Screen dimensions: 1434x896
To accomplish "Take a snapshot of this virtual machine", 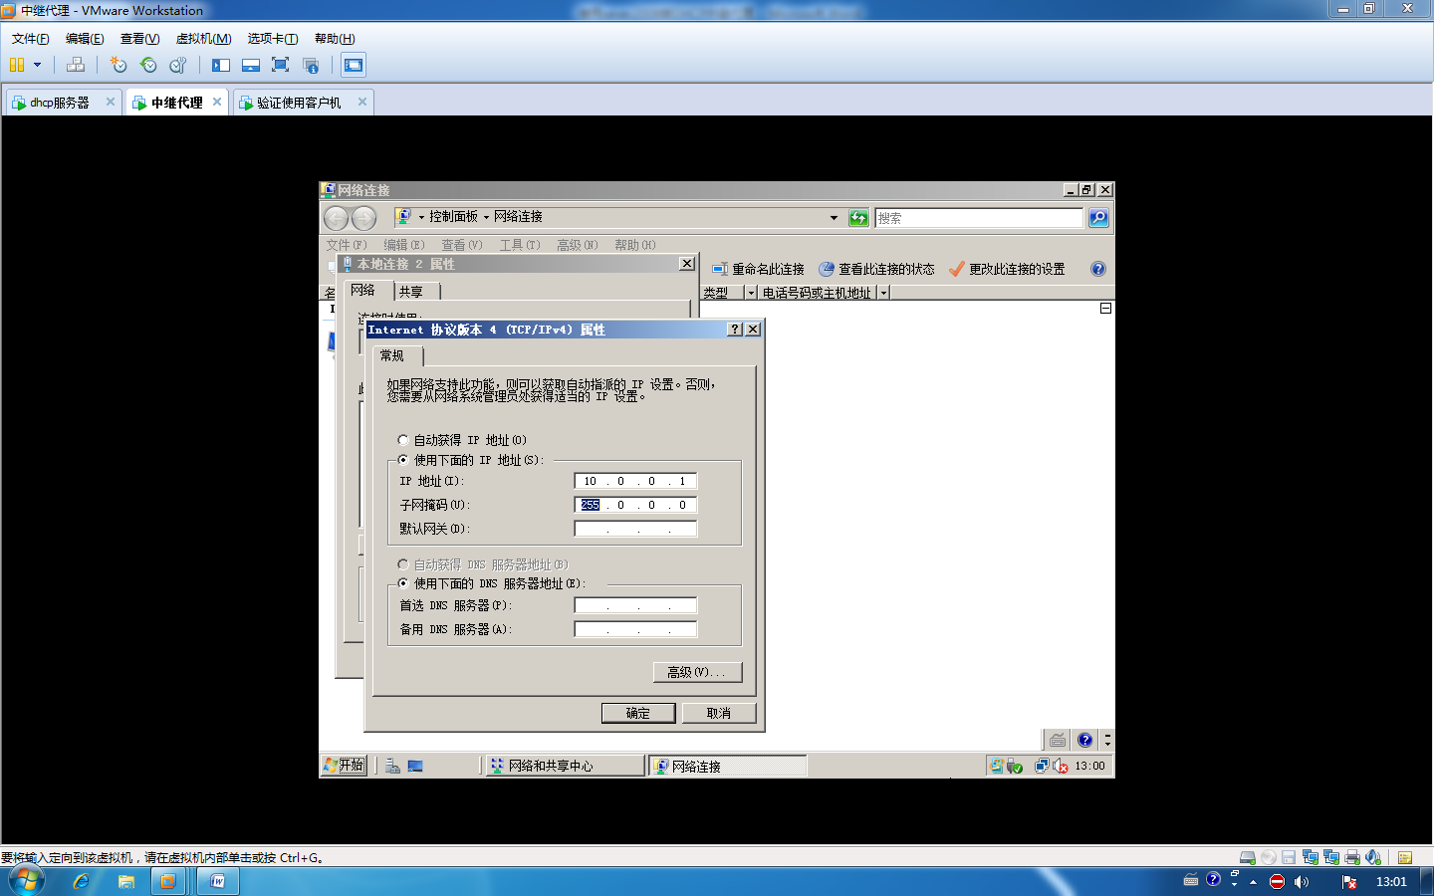I will click(119, 65).
